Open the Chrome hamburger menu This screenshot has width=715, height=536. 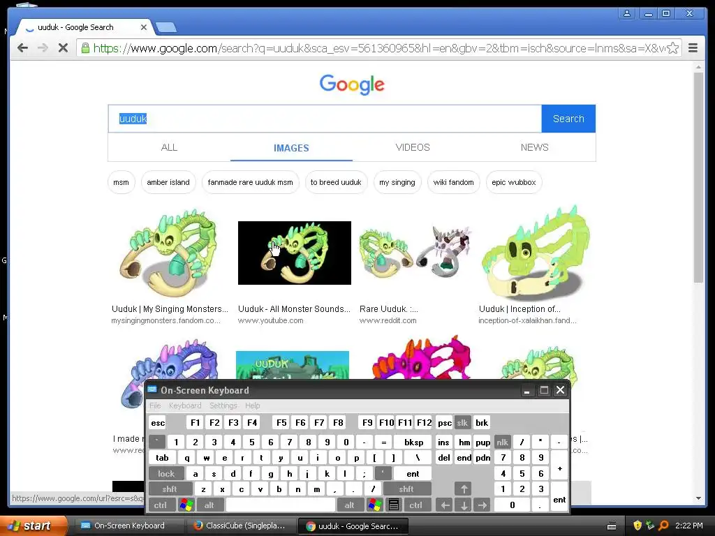tap(693, 48)
